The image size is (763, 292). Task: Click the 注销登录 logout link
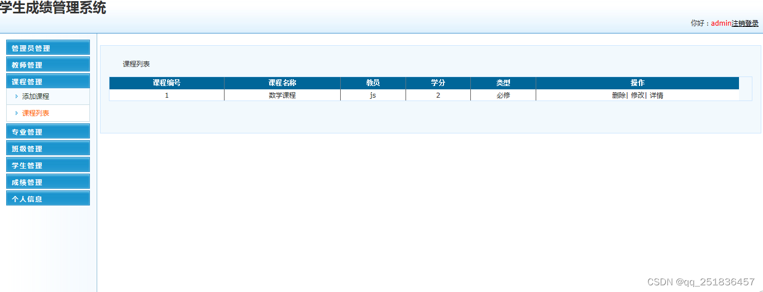click(x=745, y=23)
